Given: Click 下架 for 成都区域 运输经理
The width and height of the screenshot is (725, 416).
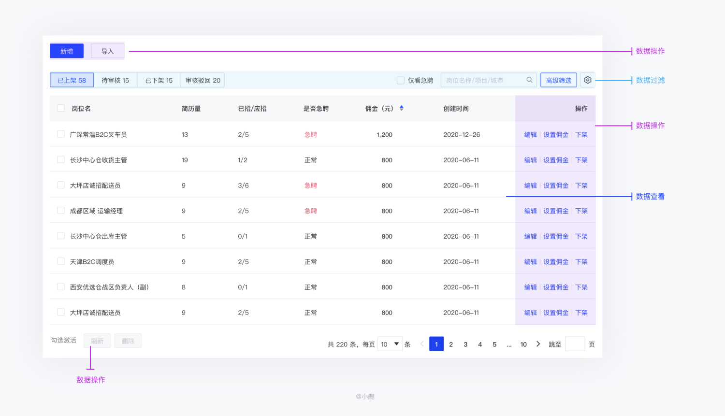Looking at the screenshot, I should pyautogui.click(x=581, y=211).
